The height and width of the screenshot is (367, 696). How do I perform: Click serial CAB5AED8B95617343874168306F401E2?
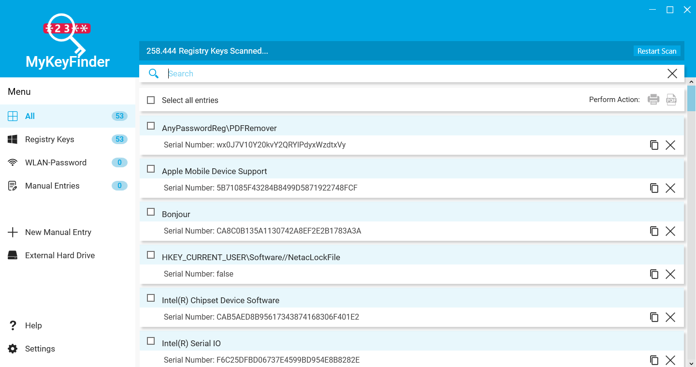click(x=288, y=317)
